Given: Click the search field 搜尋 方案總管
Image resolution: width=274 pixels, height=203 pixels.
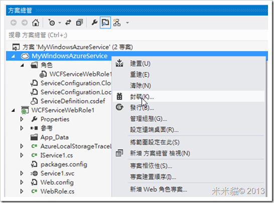Looking at the screenshot, I should [137, 35].
